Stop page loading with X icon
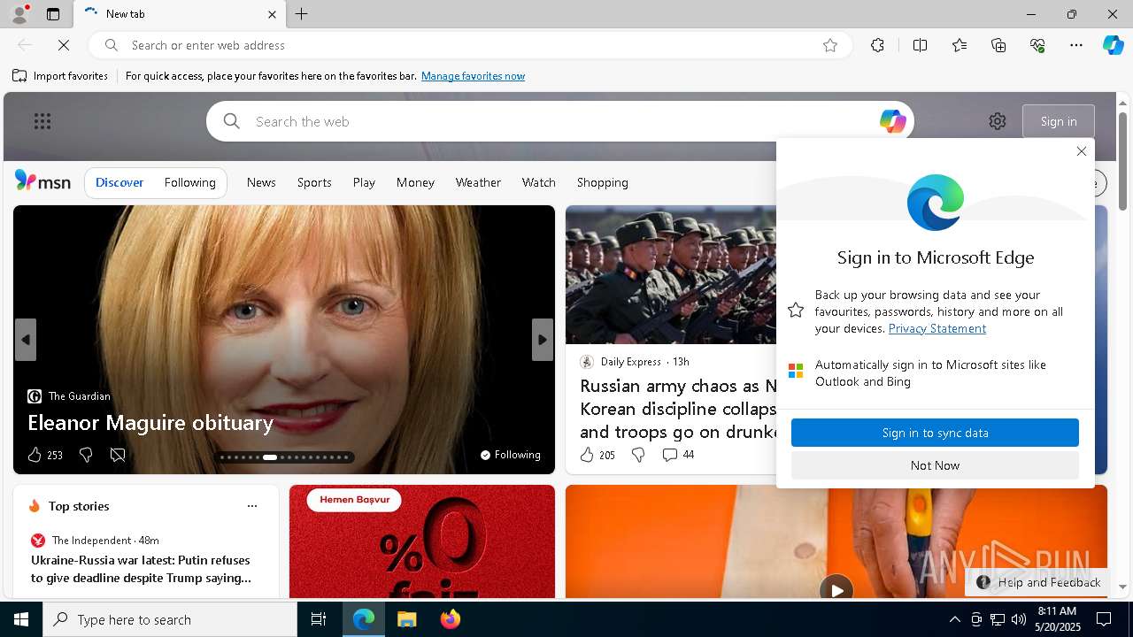This screenshot has height=637, width=1133. tap(64, 45)
